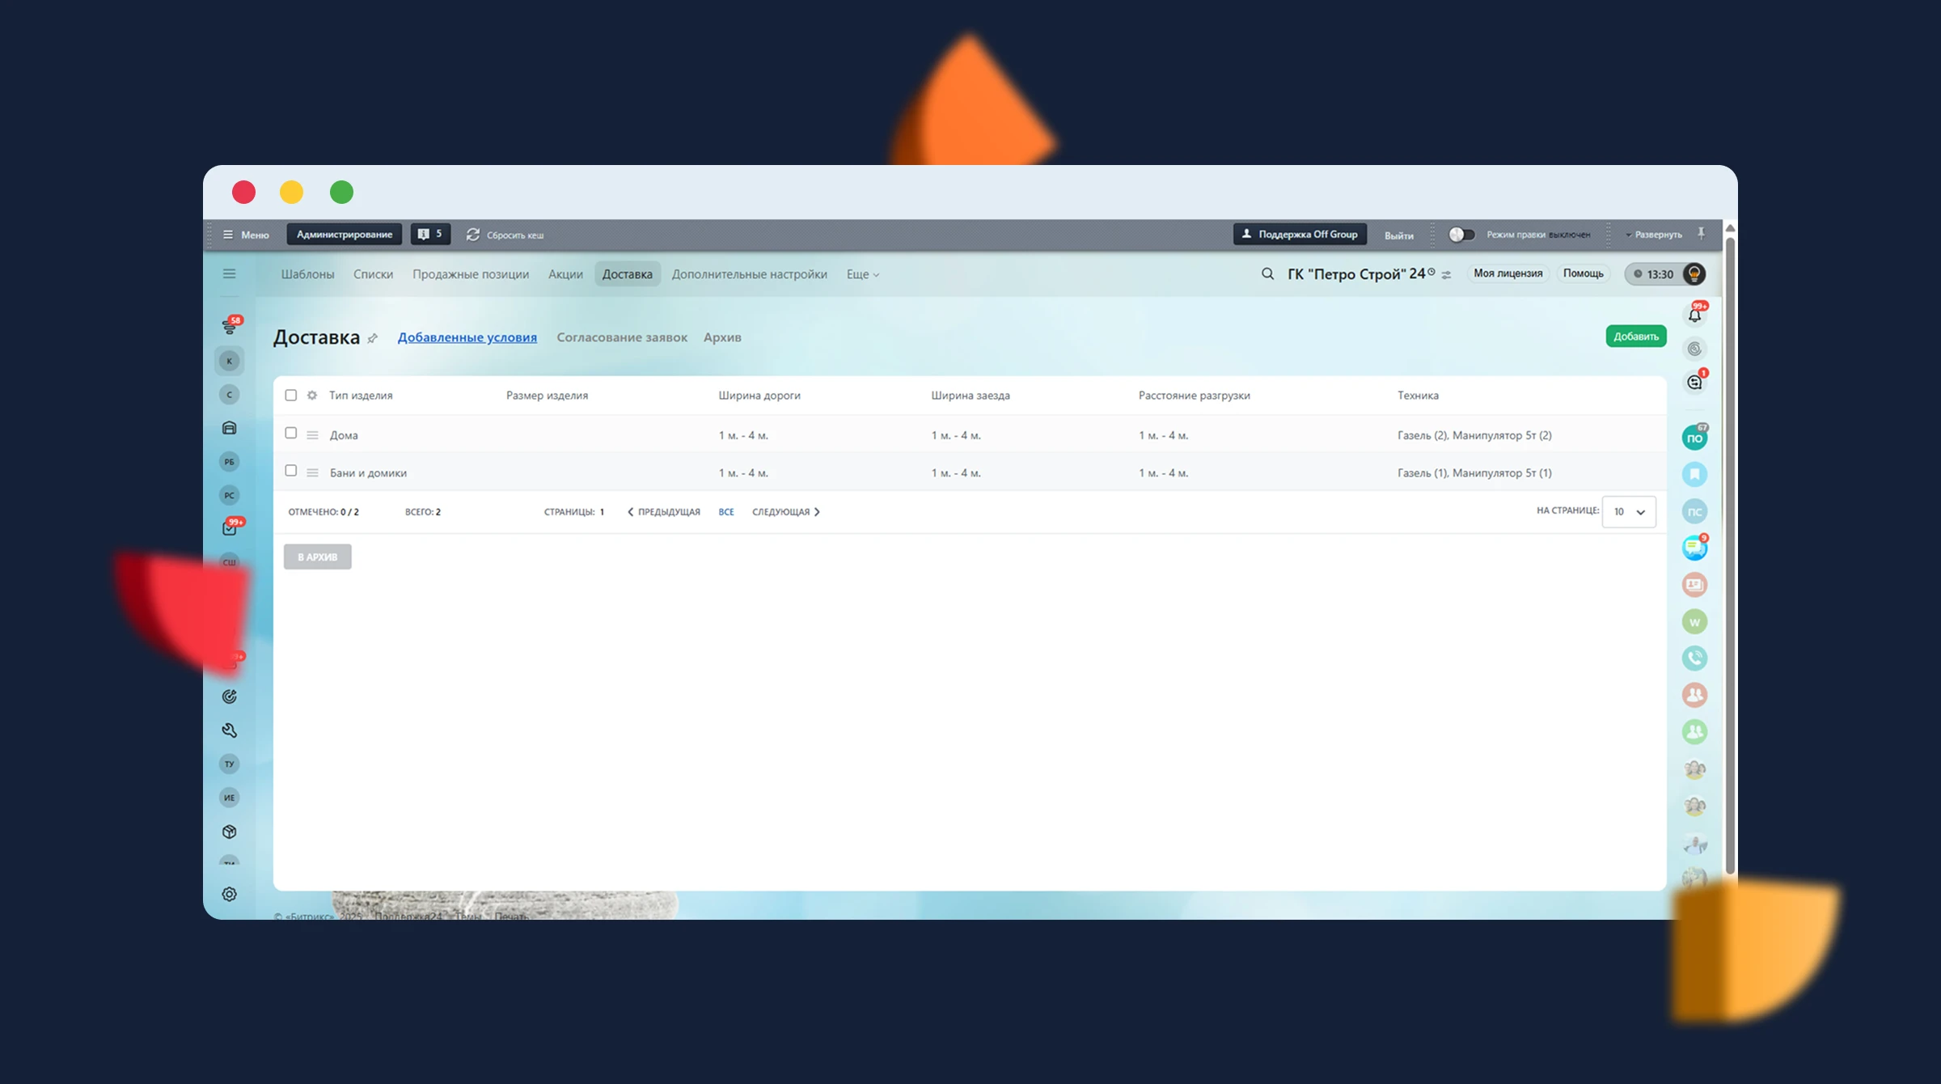Check the Бани и домики row checkbox
Image resolution: width=1941 pixels, height=1084 pixels.
point(291,471)
